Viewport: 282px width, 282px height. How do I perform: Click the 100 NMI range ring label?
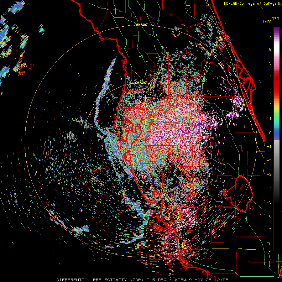pyautogui.click(x=141, y=25)
